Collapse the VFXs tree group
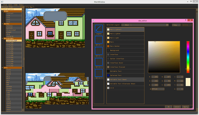199x115 pixels. pos(2,68)
